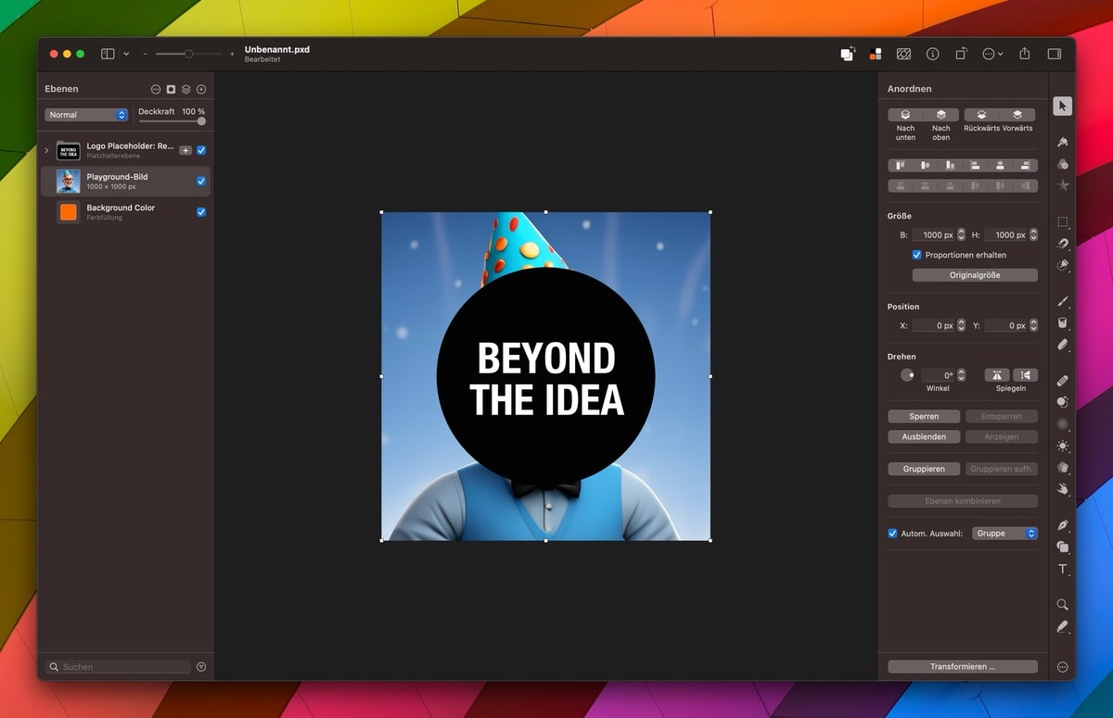Open the color swatches icon in title bar
Screen dimensions: 1113x718
pyautogui.click(x=875, y=54)
